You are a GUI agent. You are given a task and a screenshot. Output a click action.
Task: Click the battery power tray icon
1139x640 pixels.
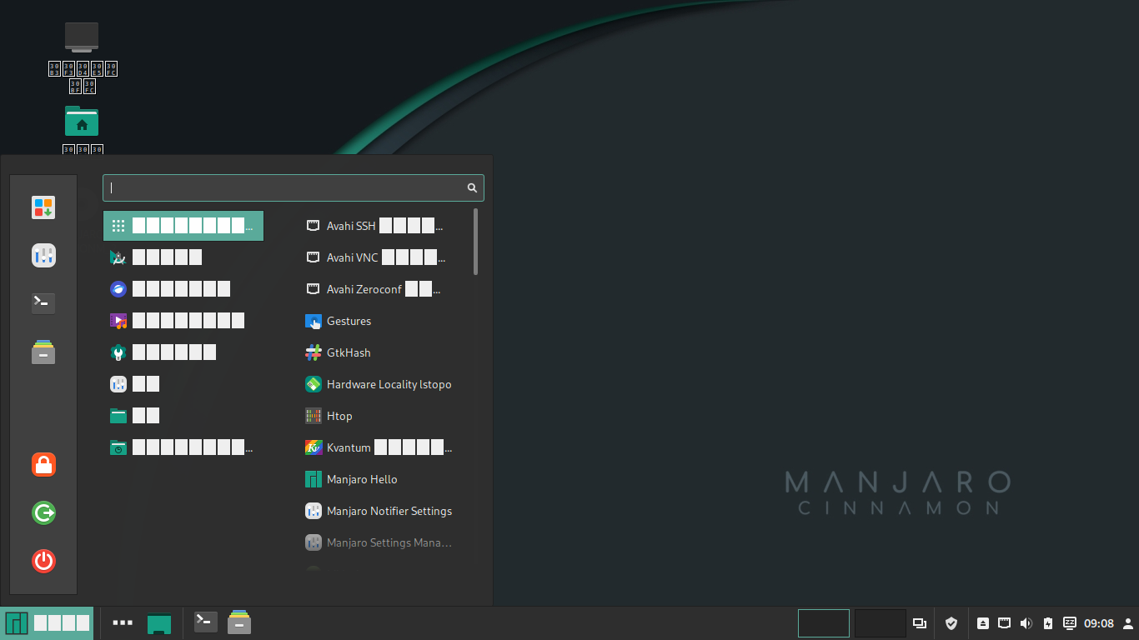pos(1048,623)
